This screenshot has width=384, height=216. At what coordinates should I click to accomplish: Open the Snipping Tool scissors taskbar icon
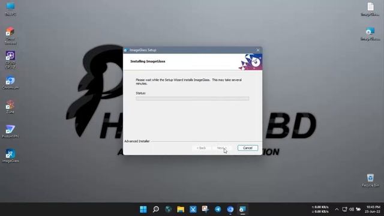click(193, 209)
